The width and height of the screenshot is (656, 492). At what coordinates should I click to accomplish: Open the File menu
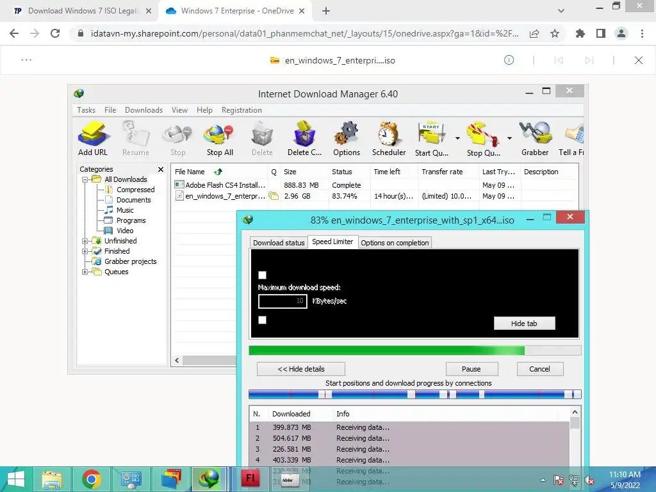[110, 110]
